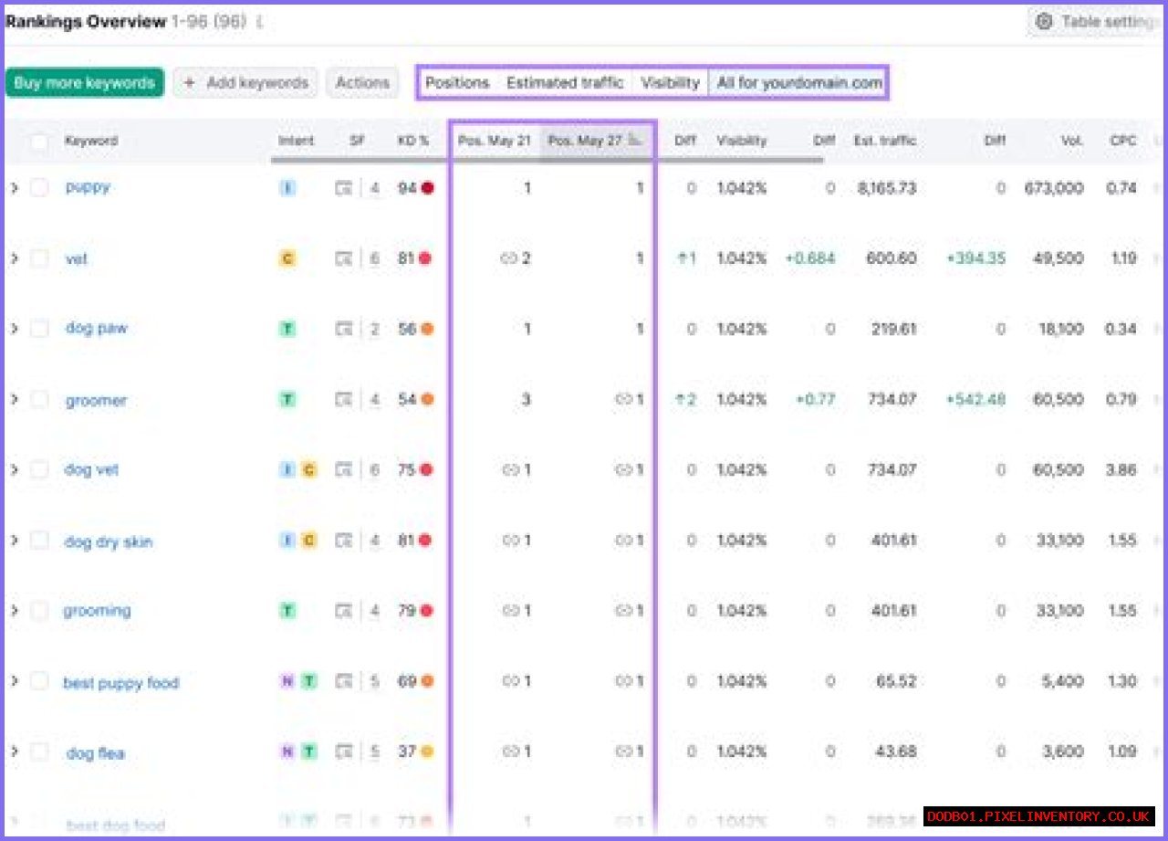Sort by the Pos. May 21 column header

[x=495, y=141]
